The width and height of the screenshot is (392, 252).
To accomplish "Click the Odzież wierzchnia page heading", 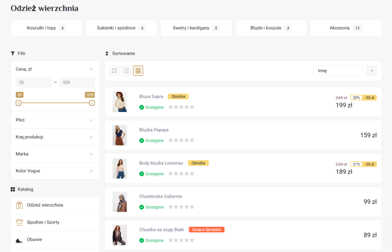I will point(44,8).
